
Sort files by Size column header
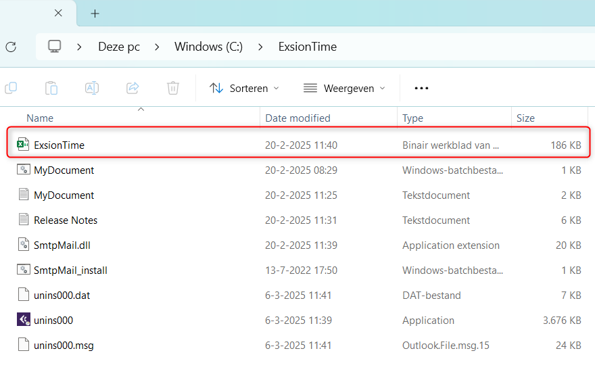click(525, 118)
